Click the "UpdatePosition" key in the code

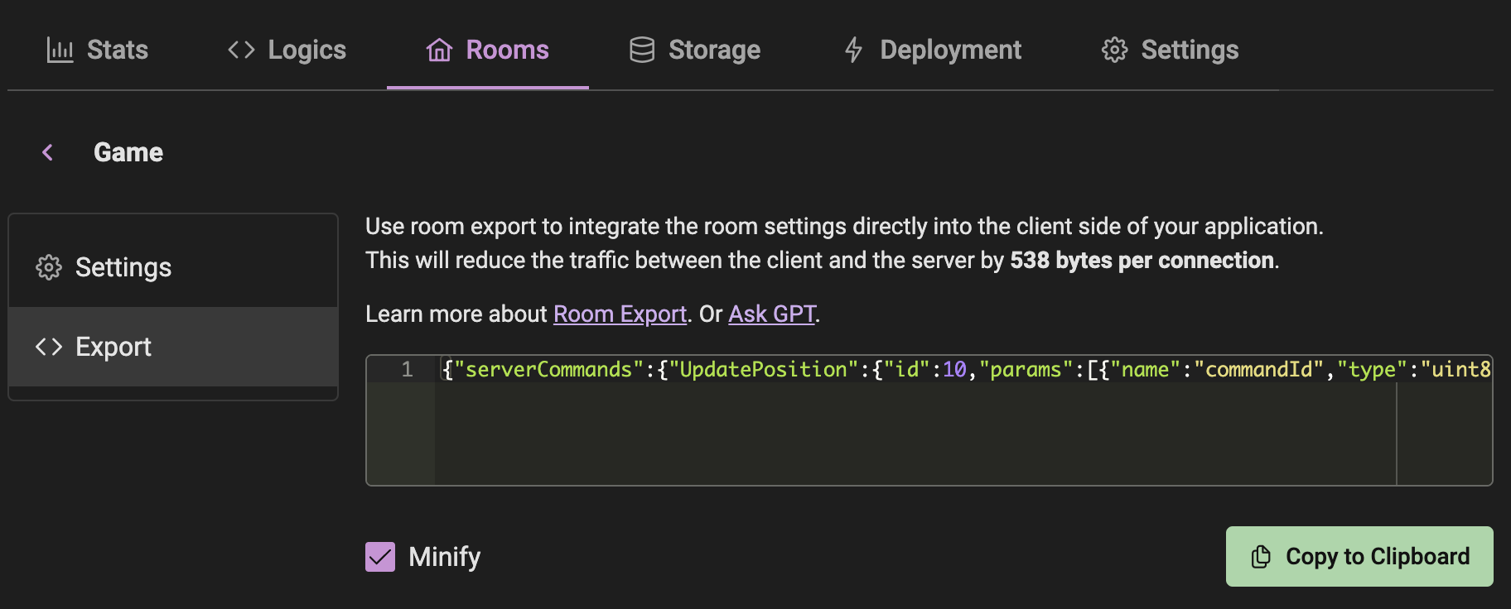(763, 369)
